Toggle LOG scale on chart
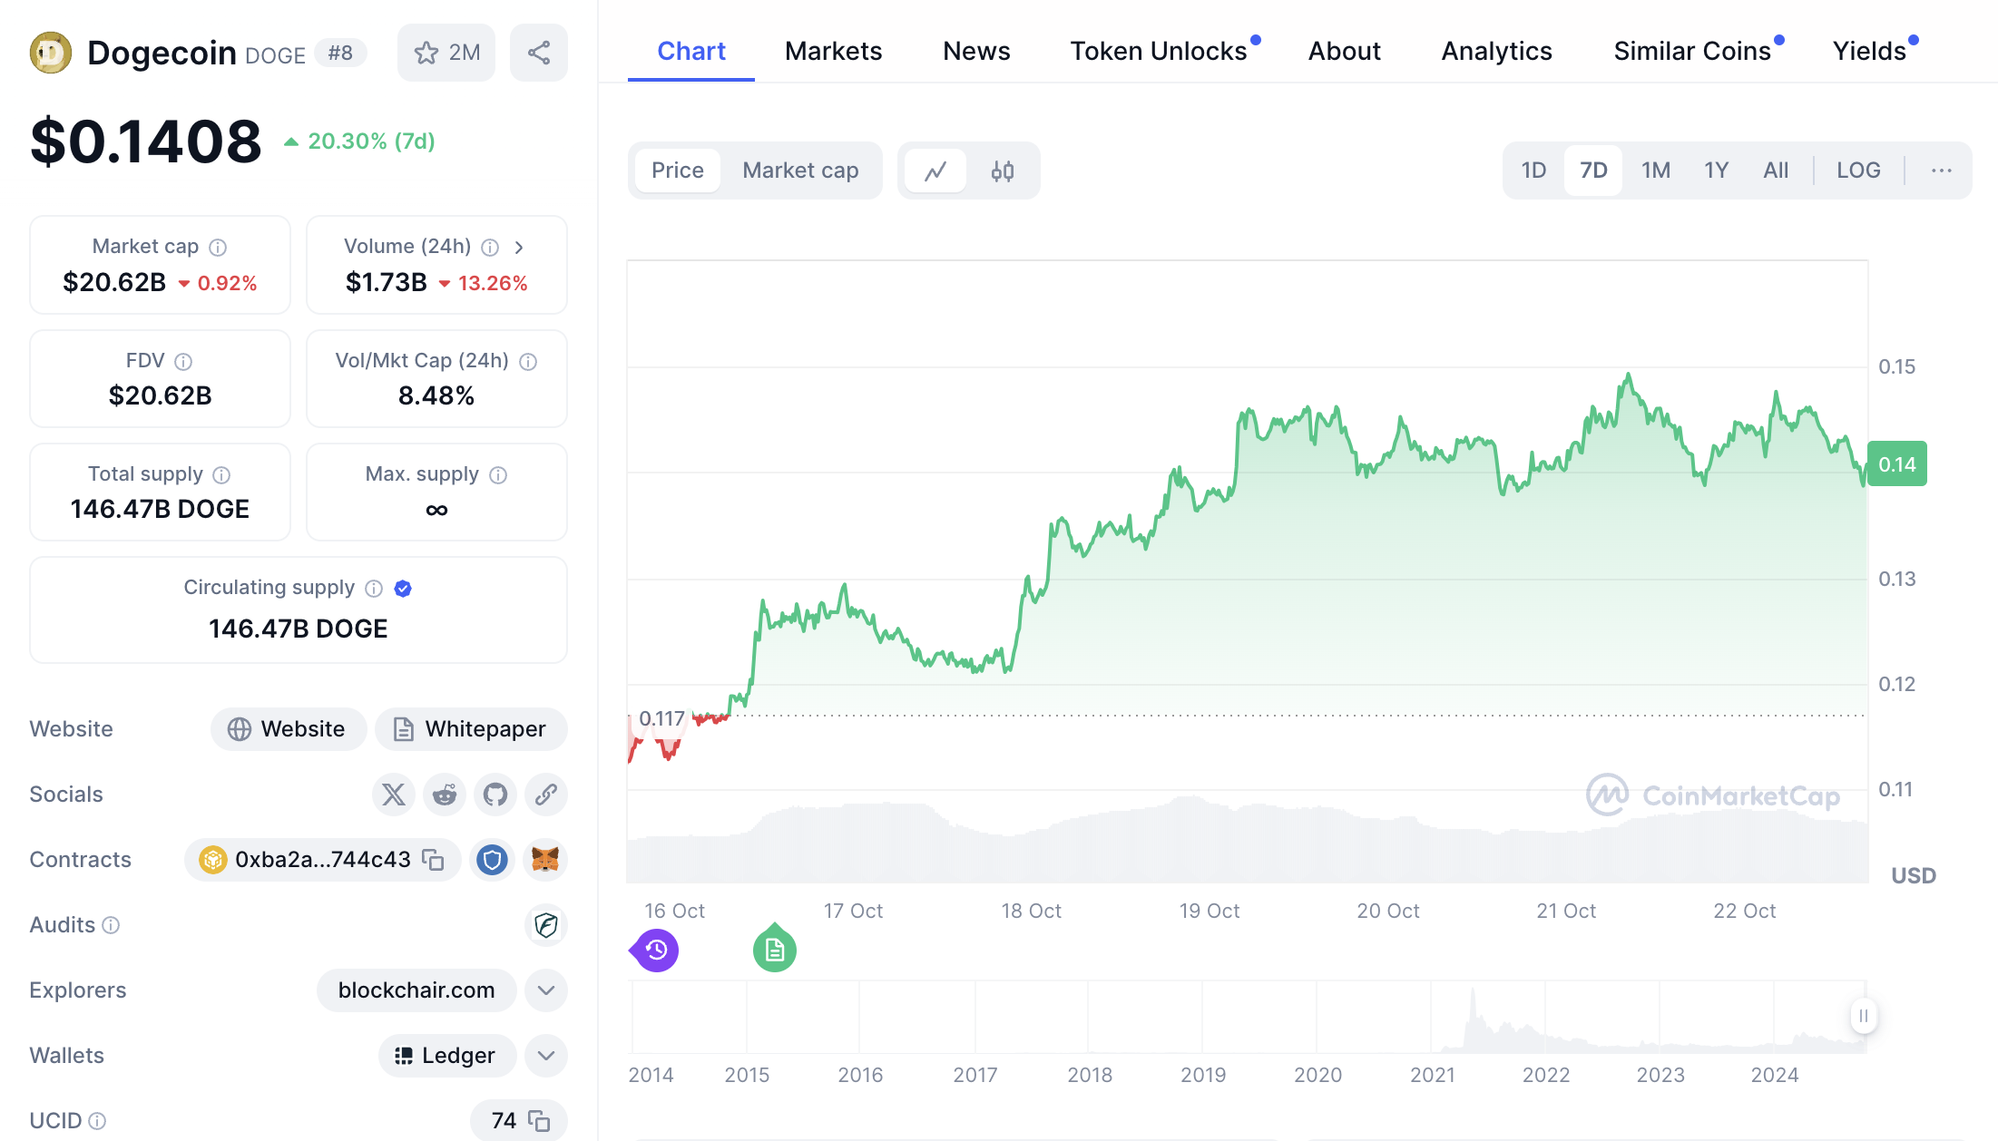Screen dimensions: 1998x1141 coord(1858,171)
